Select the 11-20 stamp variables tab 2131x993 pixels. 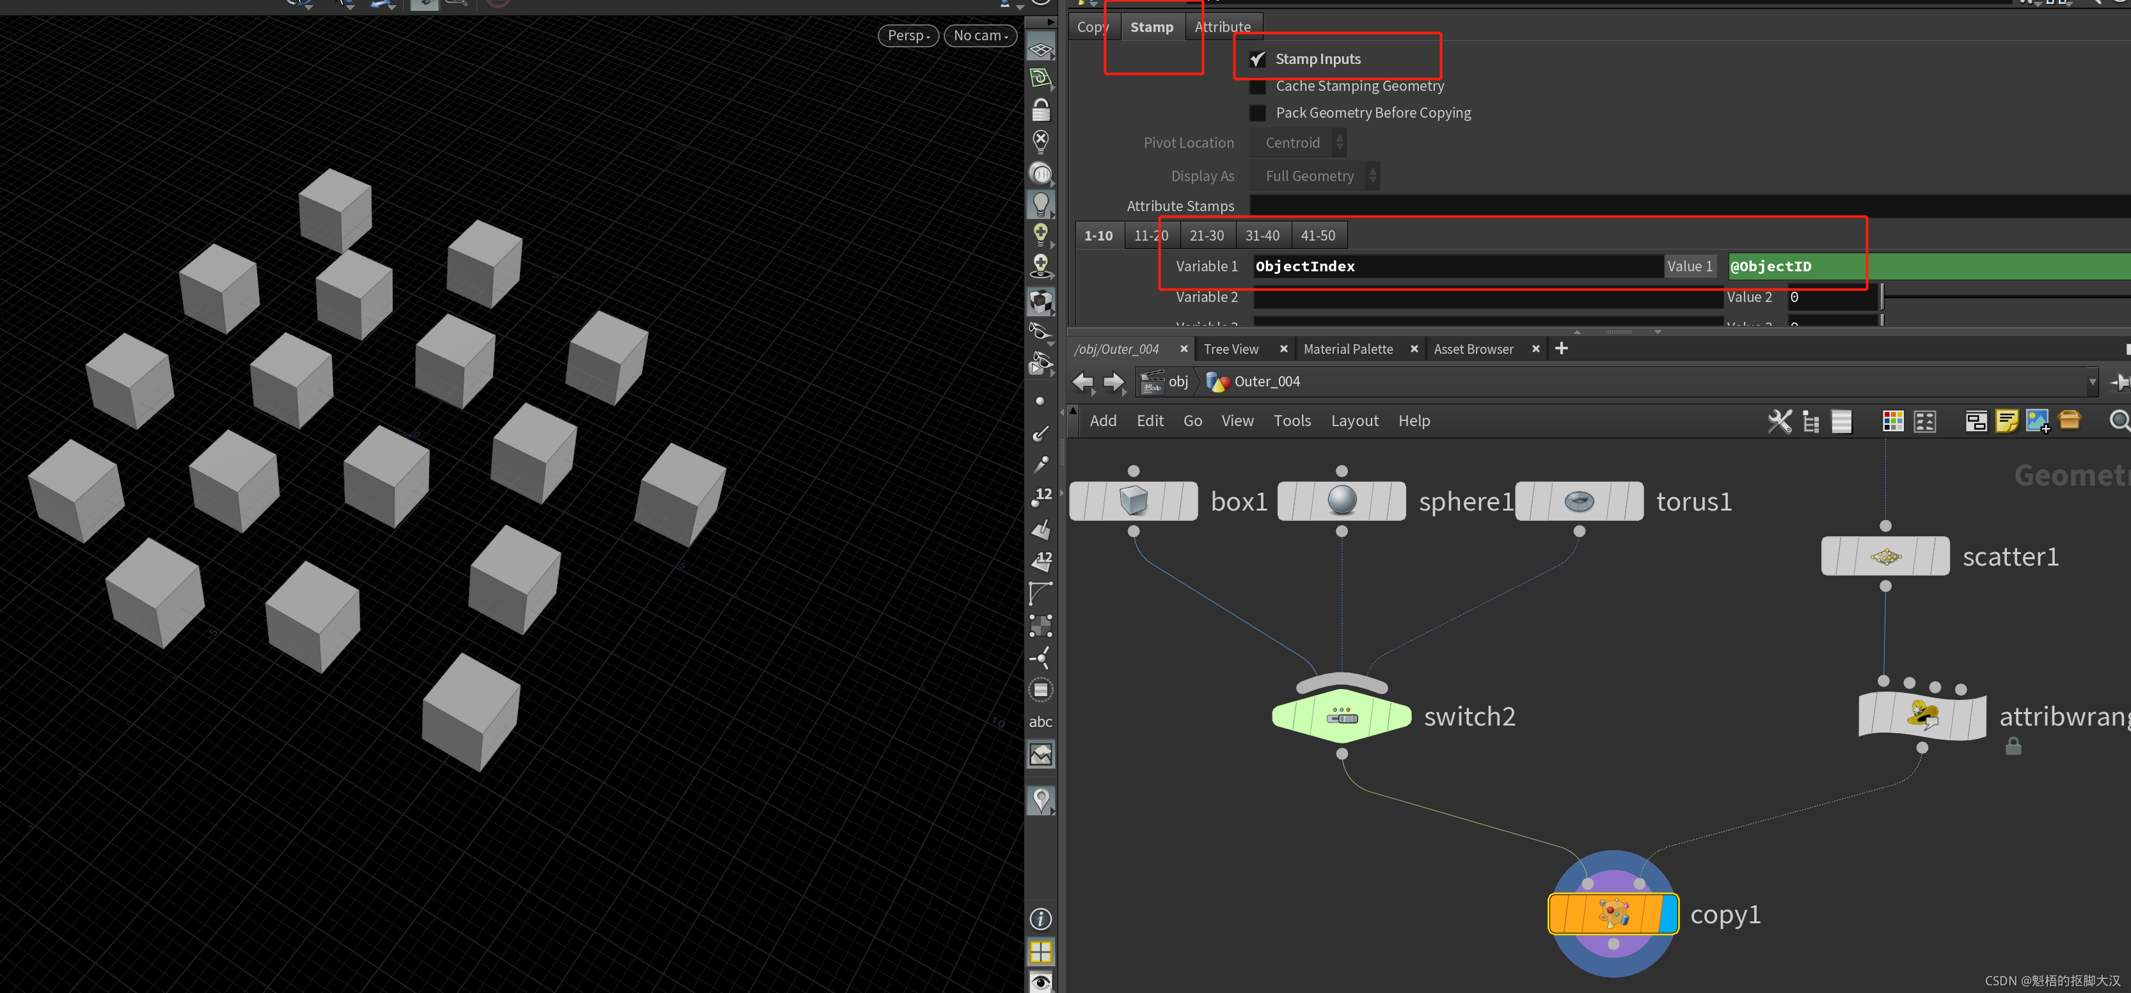pos(1151,235)
